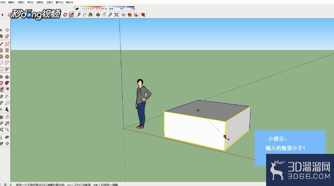
Task: Click Make Component in left toolbox
Action: coord(7,30)
